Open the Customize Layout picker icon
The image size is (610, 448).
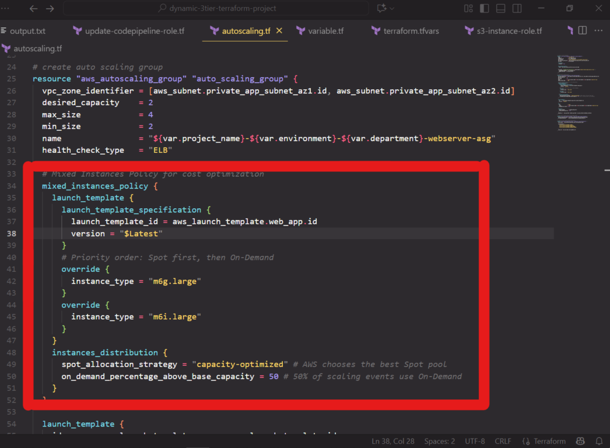(x=468, y=8)
